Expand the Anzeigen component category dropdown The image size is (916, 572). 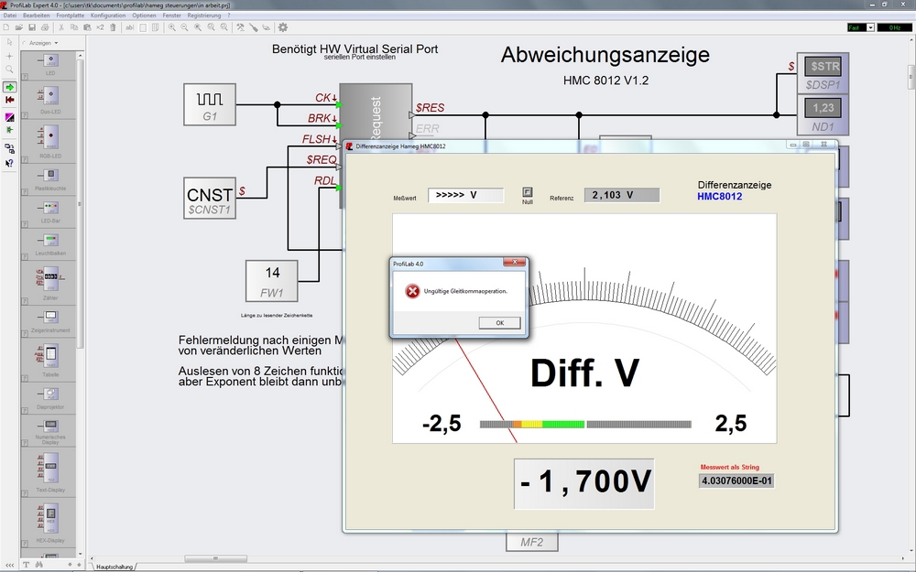(56, 43)
